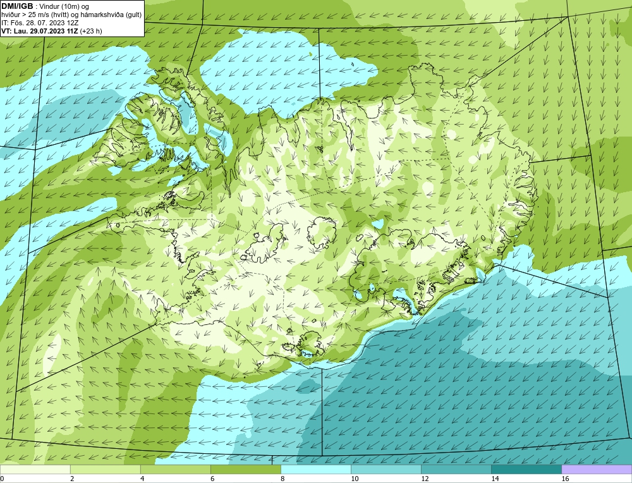Click the 8–10 m/s pale cyan legend swatch

315,469
